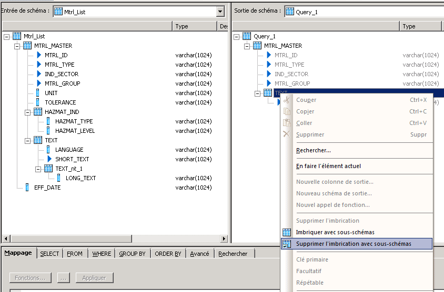Open the Entrée de schéma dropdown
This screenshot has height=292, width=444.
coord(220,12)
